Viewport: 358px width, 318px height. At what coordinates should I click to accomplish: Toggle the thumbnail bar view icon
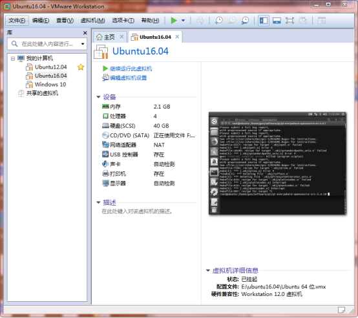[277, 21]
